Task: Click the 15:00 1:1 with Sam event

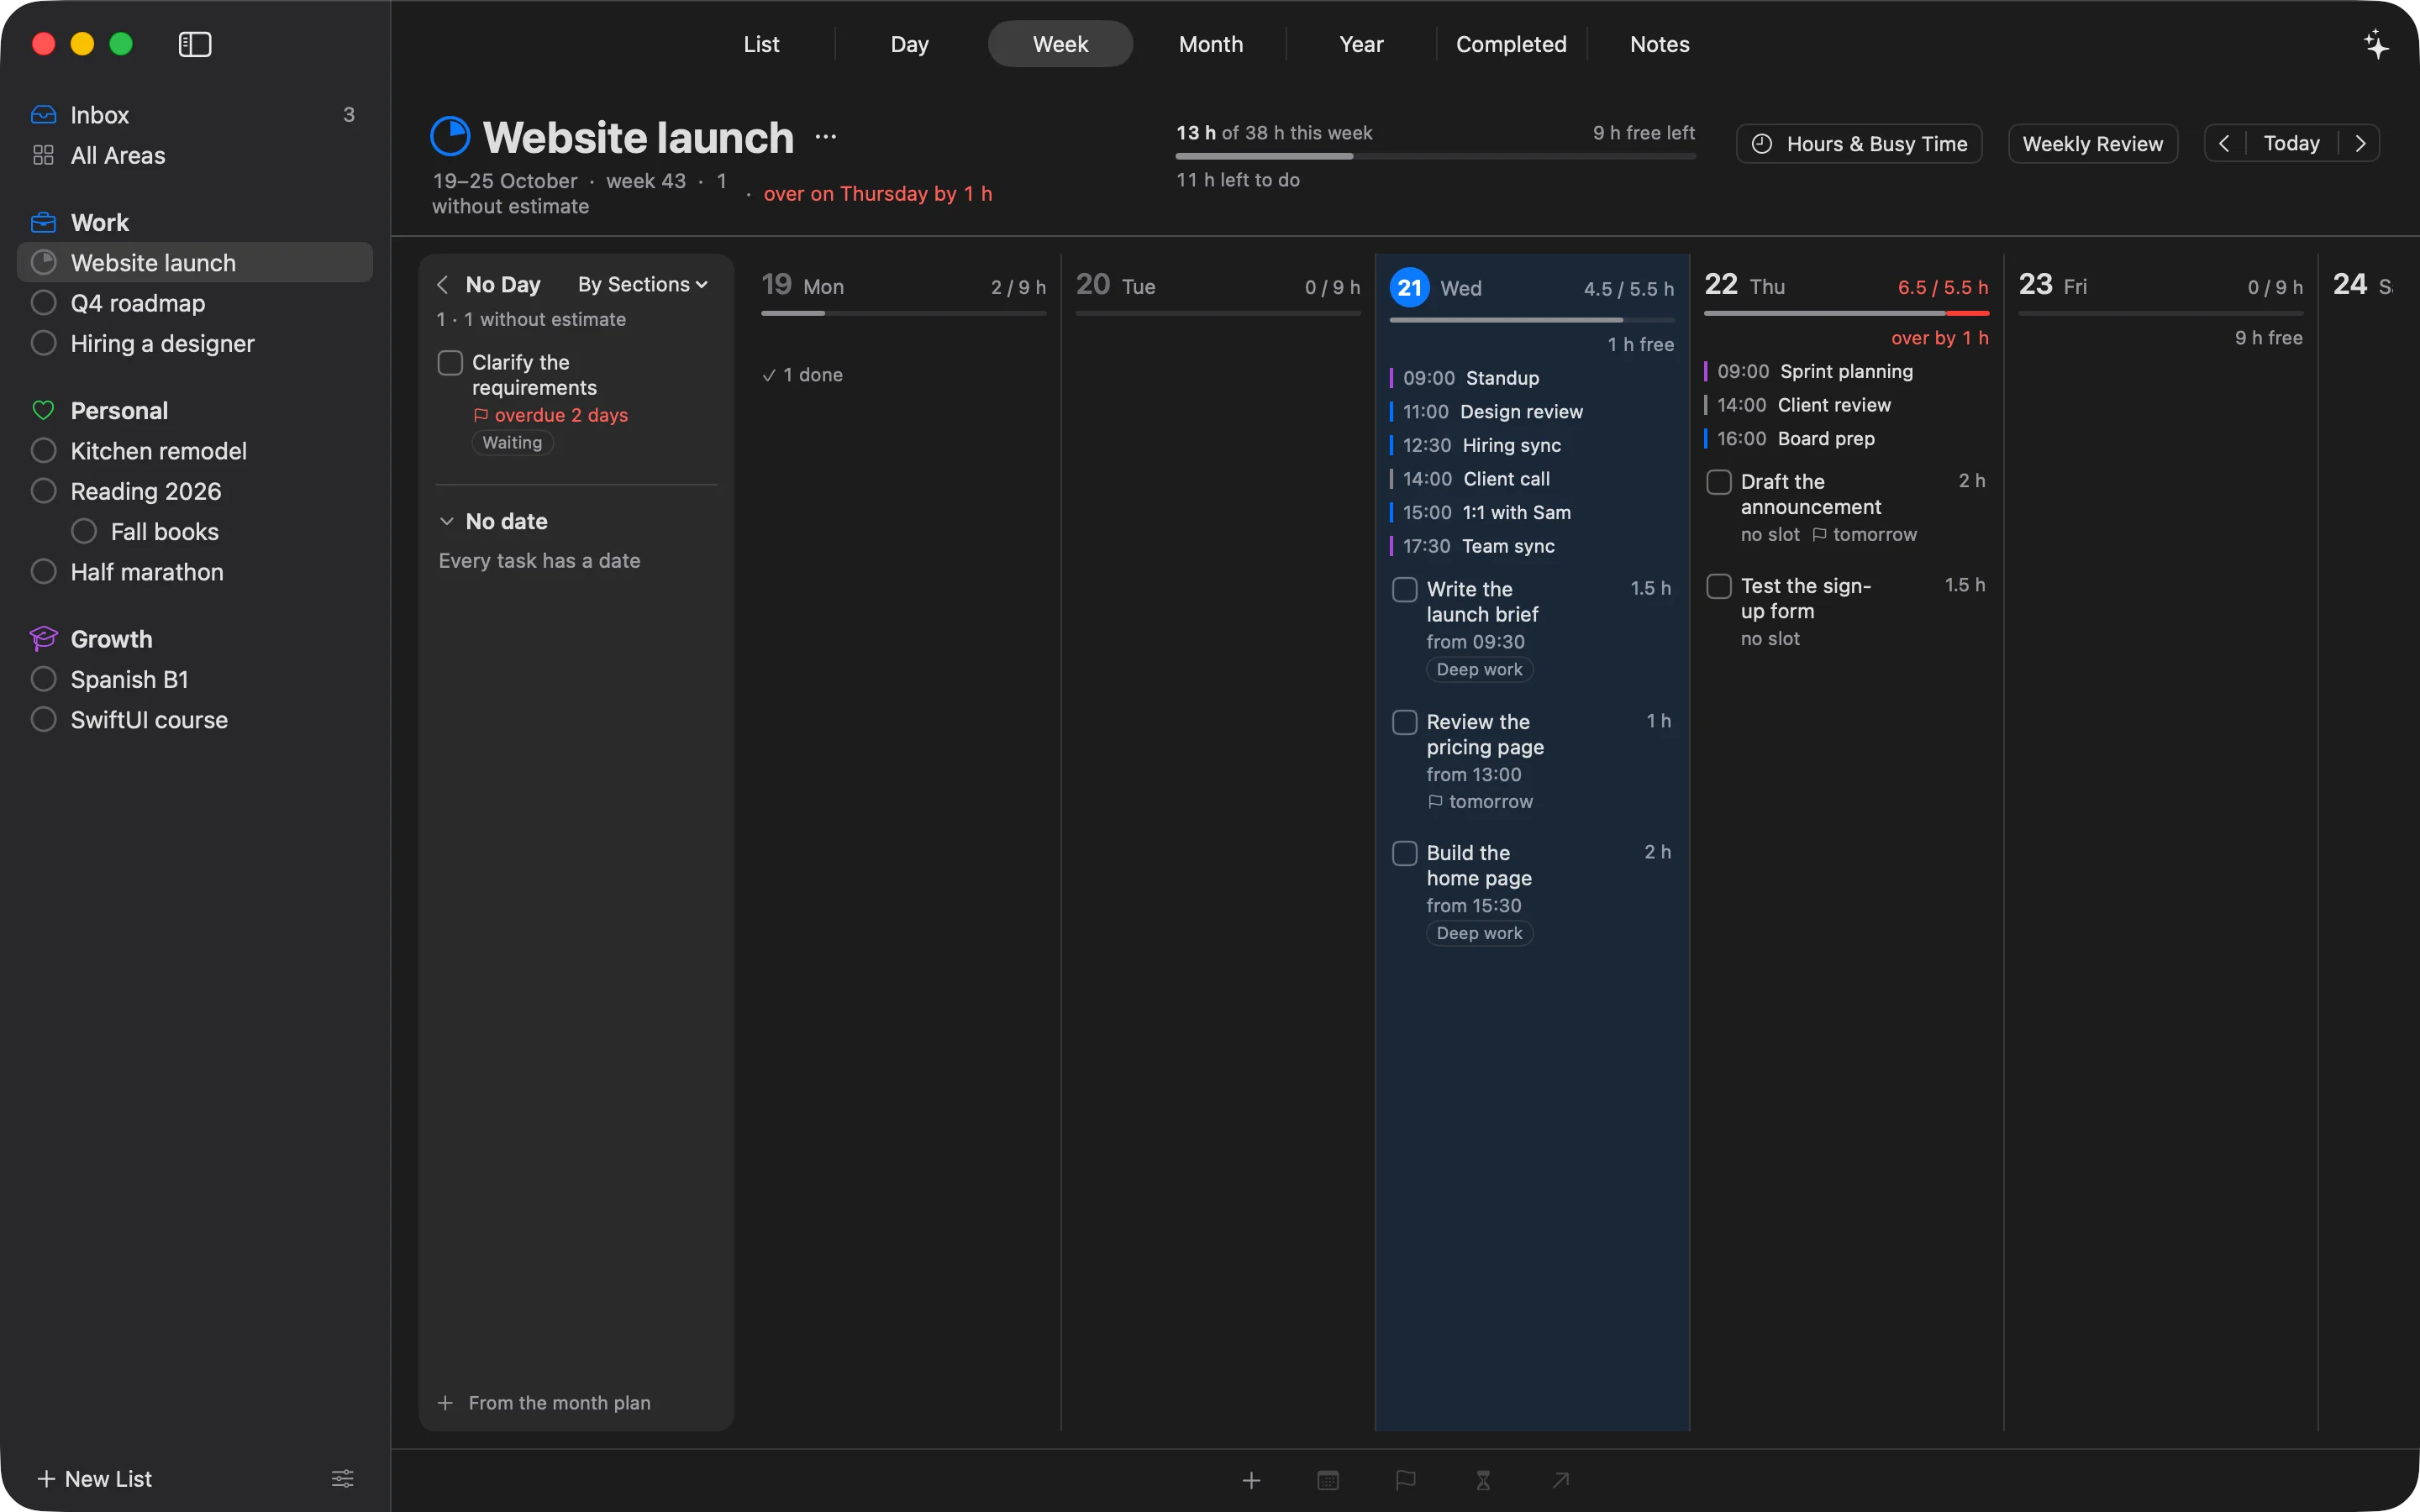Action: [x=1531, y=512]
